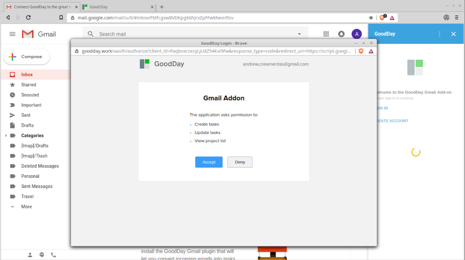Click the padlock in GoodDay Login popup

click(76, 51)
